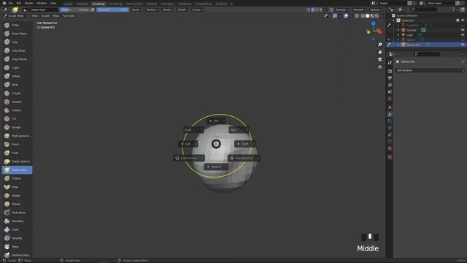Select the Fill brush
Viewport: 467px width, 263px height.
click(17, 118)
